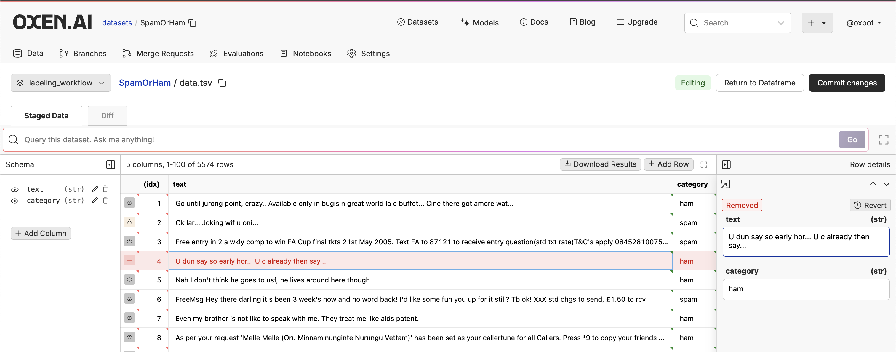
Task: Copy the data.tsv file path icon
Action: (222, 83)
